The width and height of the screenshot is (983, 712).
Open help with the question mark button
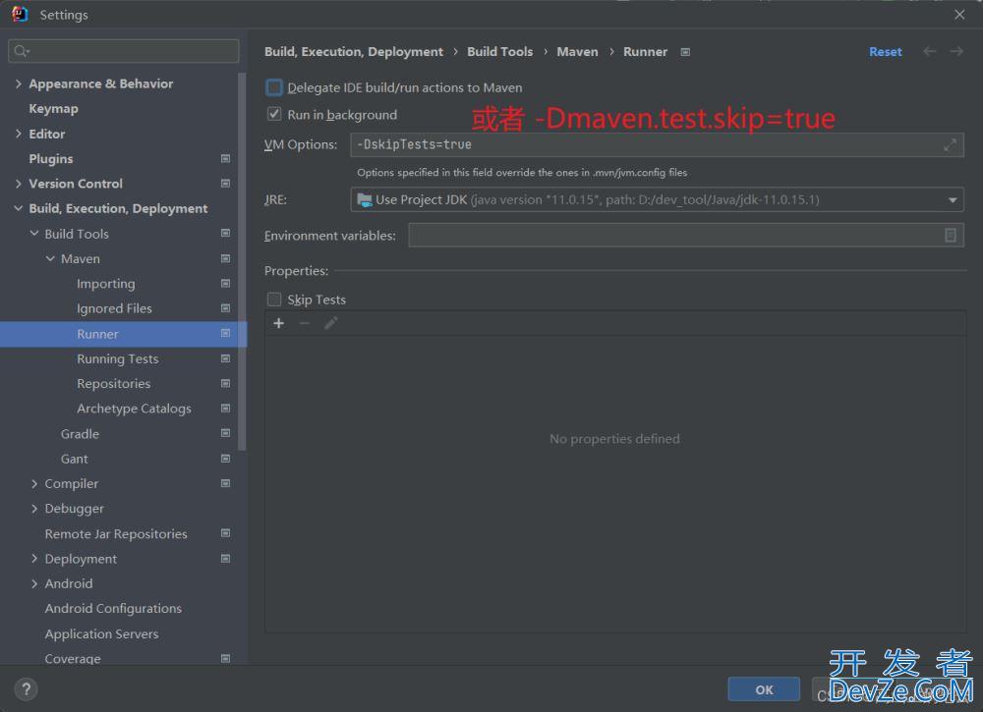tap(26, 689)
